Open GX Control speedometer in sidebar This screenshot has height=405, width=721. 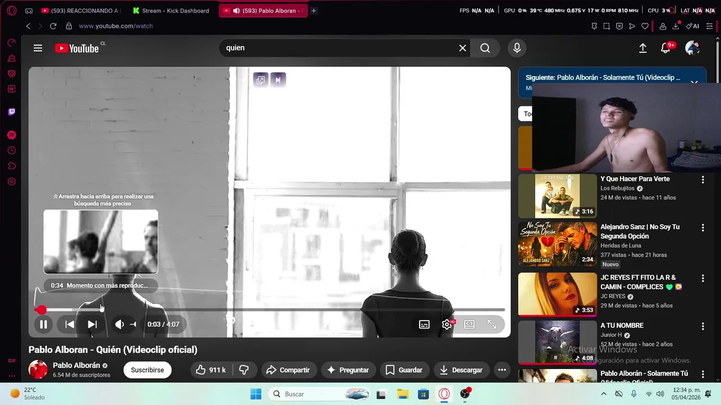[11, 43]
